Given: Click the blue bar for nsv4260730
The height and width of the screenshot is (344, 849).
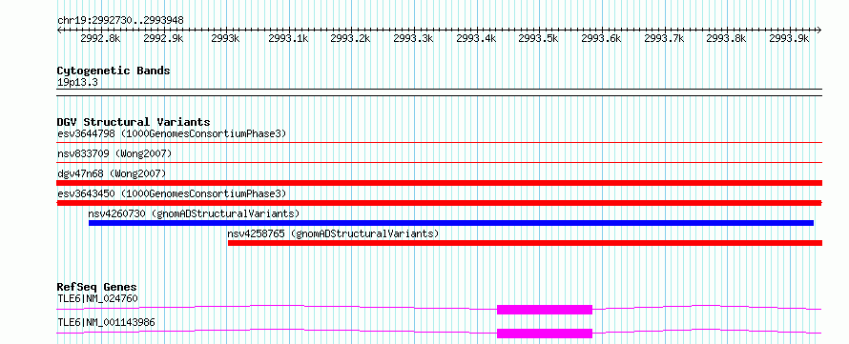Looking at the screenshot, I should (x=451, y=223).
